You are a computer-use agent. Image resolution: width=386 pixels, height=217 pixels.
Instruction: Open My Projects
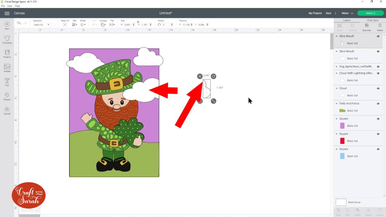click(x=315, y=13)
